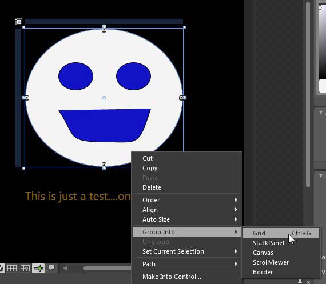The image size is (326, 284).
Task: Group selection into ScrollViewer
Action: [x=281, y=262]
